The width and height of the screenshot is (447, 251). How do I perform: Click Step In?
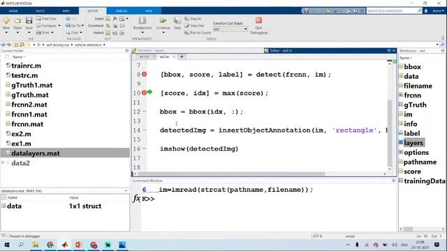pyautogui.click(x=193, y=19)
